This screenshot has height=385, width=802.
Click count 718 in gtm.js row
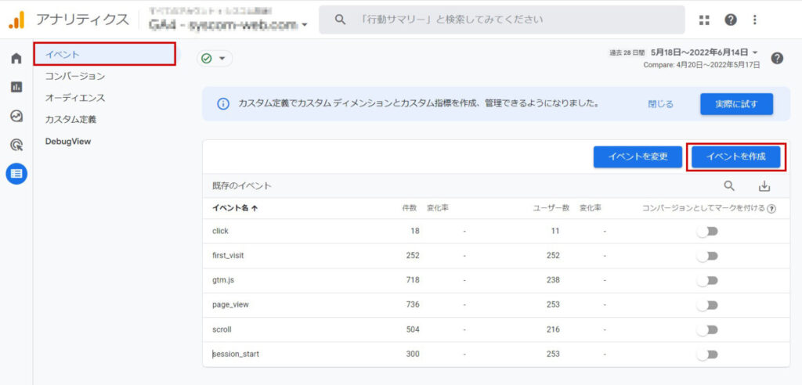[x=413, y=280]
